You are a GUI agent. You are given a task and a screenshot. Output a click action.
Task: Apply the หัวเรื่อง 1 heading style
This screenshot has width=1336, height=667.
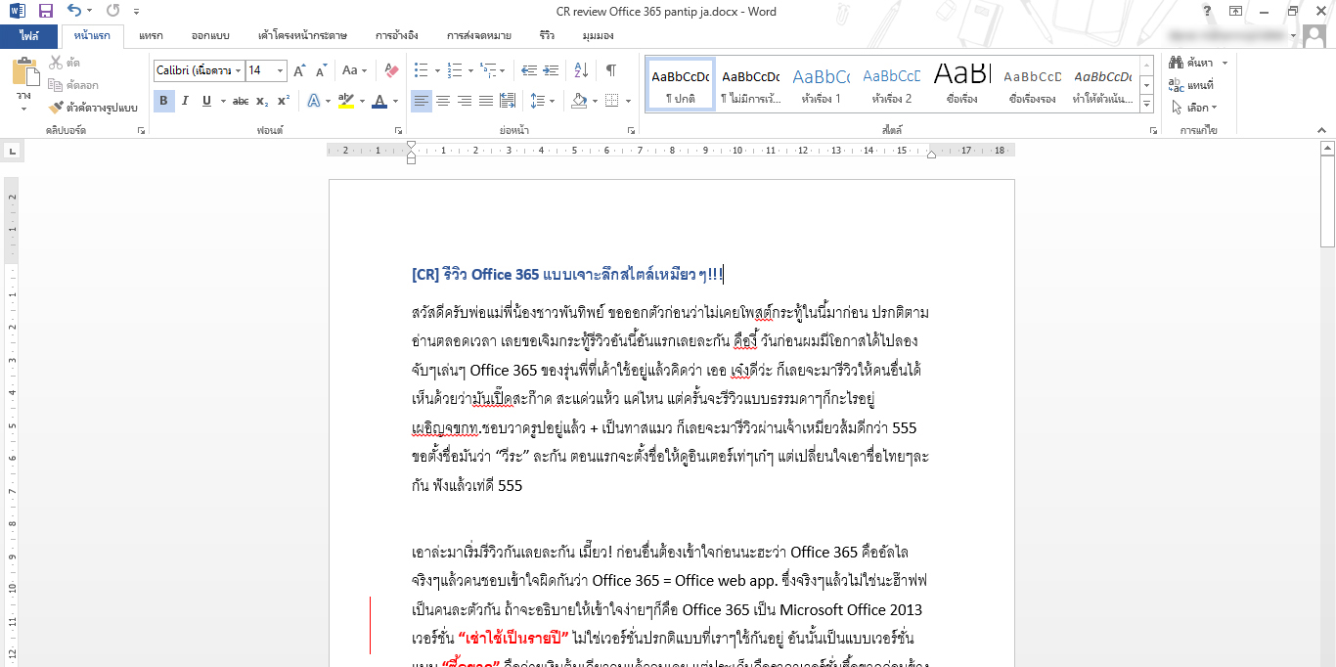[x=821, y=84]
